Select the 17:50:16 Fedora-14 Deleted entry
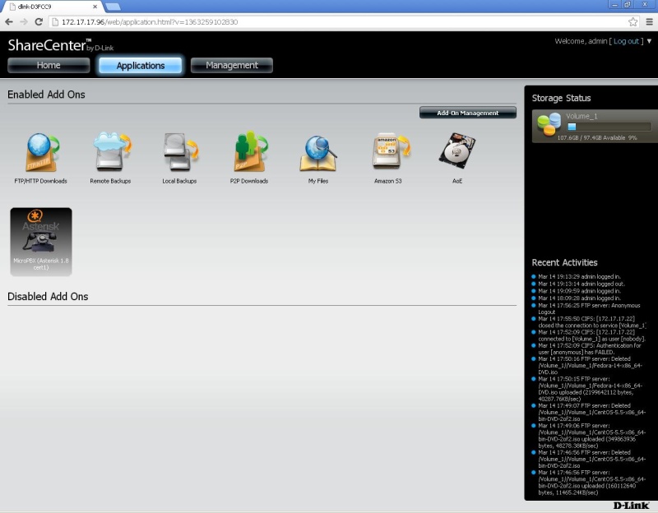Viewport: 658px width, 513px height. pyautogui.click(x=590, y=365)
